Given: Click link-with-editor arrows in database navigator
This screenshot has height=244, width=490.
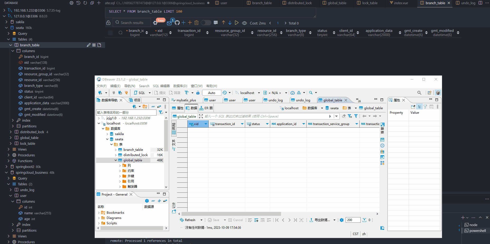Looking at the screenshot, I should [x=159, y=107].
